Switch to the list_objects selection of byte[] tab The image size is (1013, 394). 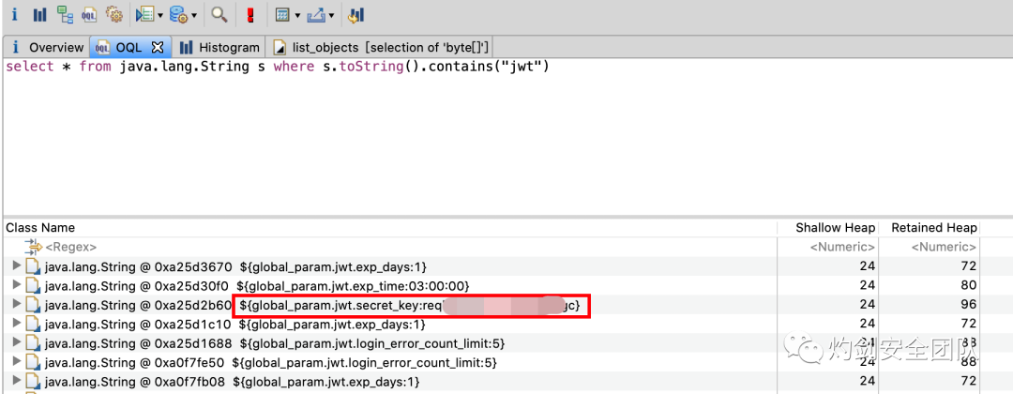click(x=381, y=47)
